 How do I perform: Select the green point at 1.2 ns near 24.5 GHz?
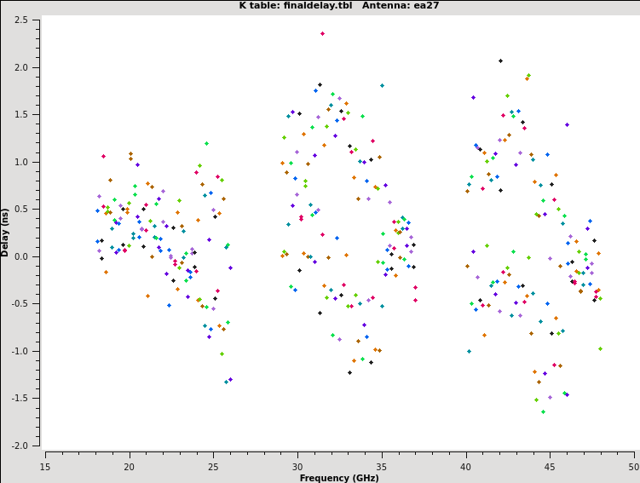pyautogui.click(x=206, y=144)
